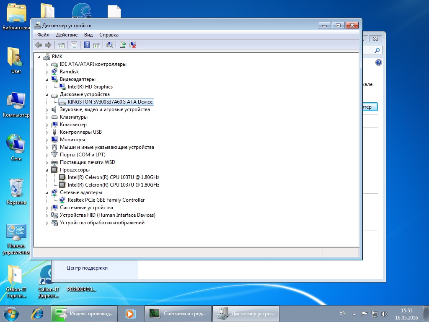Select KINGSTON SV300S37A60G ATA Device
Viewport: 429px width, 322px height.
pyautogui.click(x=110, y=102)
